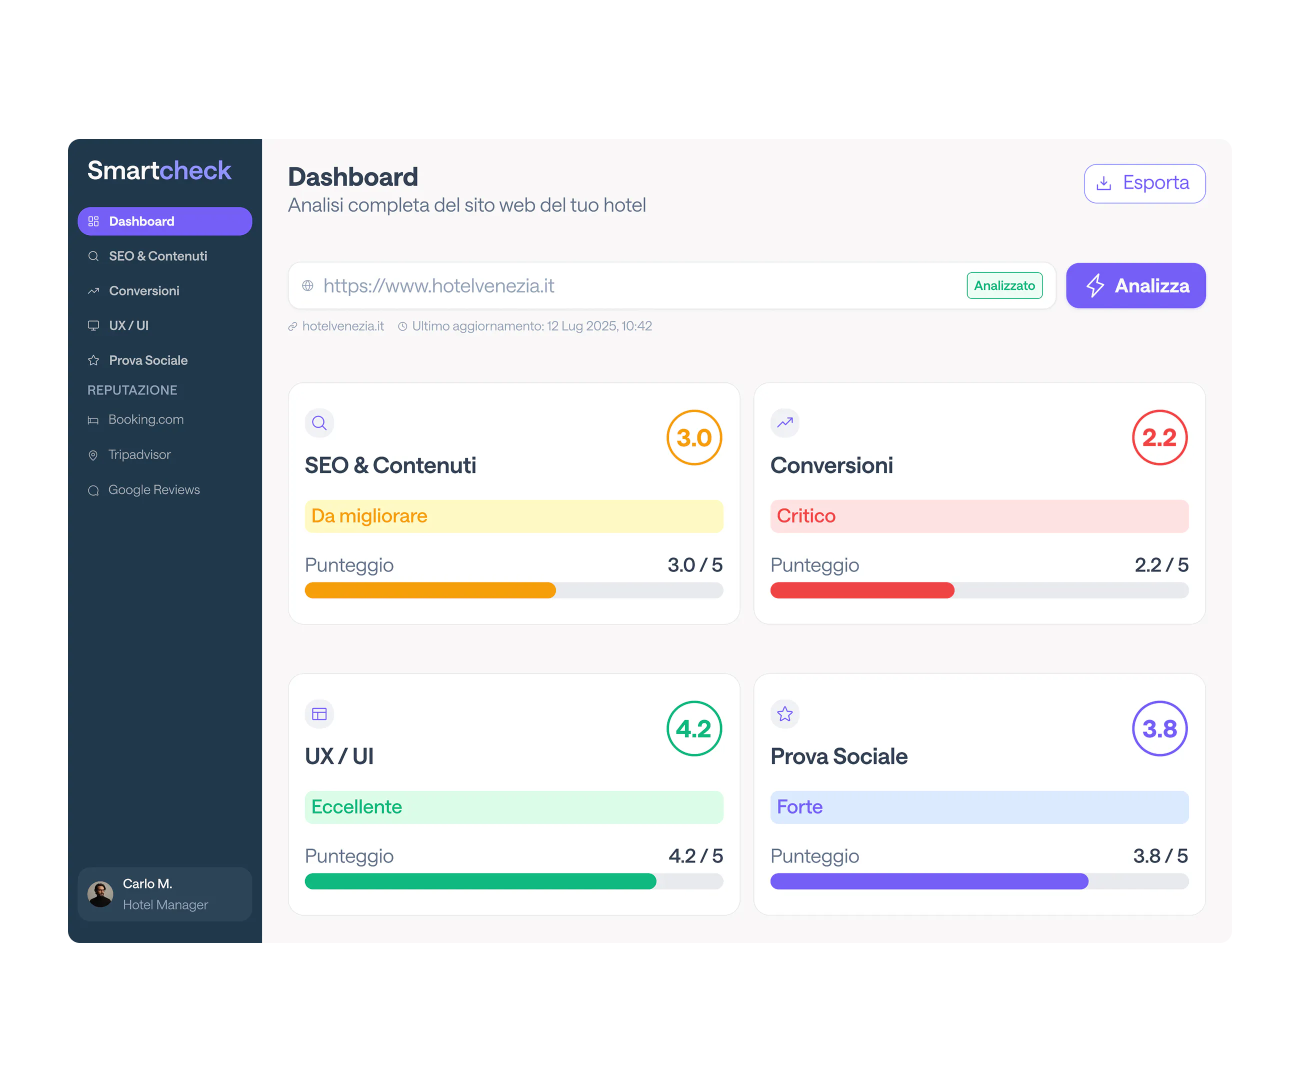1300x1082 pixels.
Task: Click the 3.0 score circle
Action: 694,437
